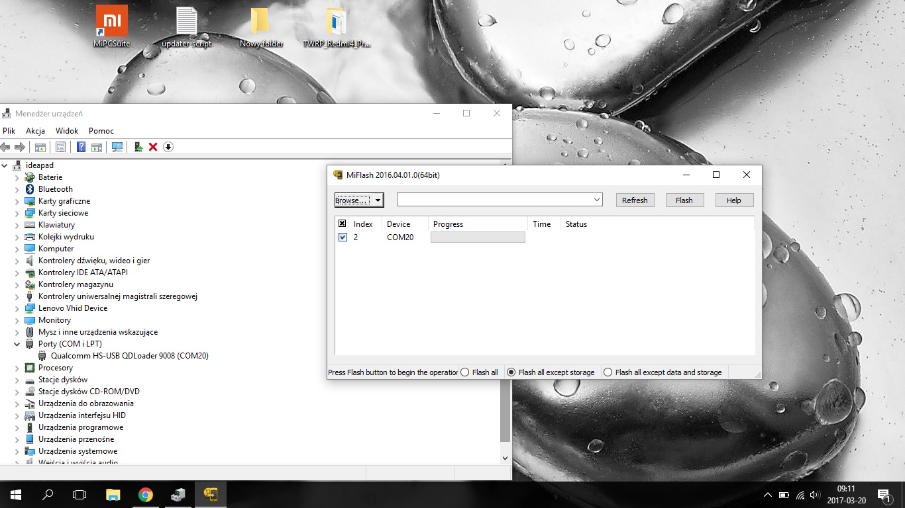Click the Refresh button in MiFlash
The height and width of the screenshot is (508, 905).
tap(634, 200)
